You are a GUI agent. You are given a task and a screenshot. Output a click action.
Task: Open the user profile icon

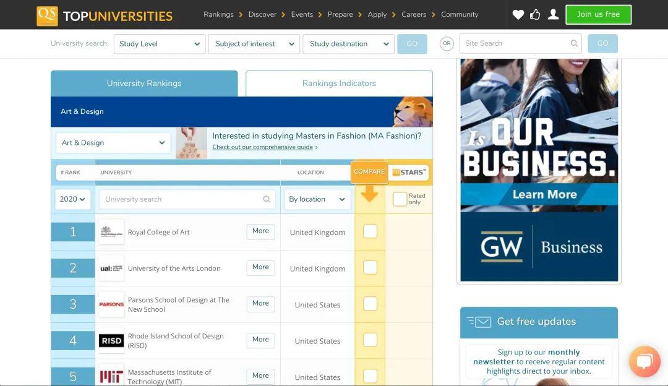tap(553, 14)
